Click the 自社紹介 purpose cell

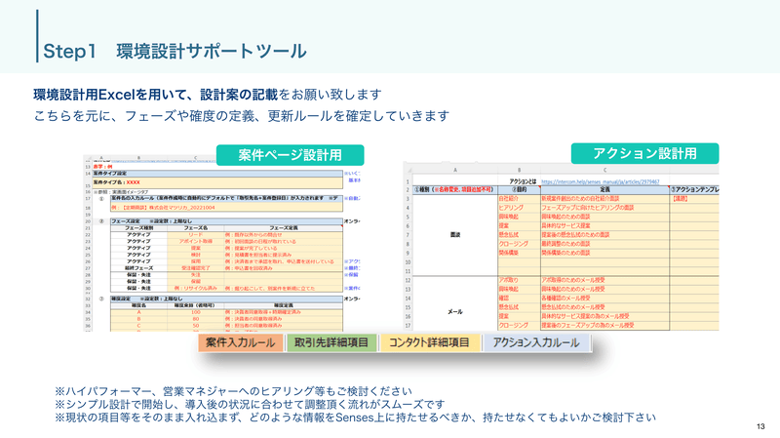(520, 199)
